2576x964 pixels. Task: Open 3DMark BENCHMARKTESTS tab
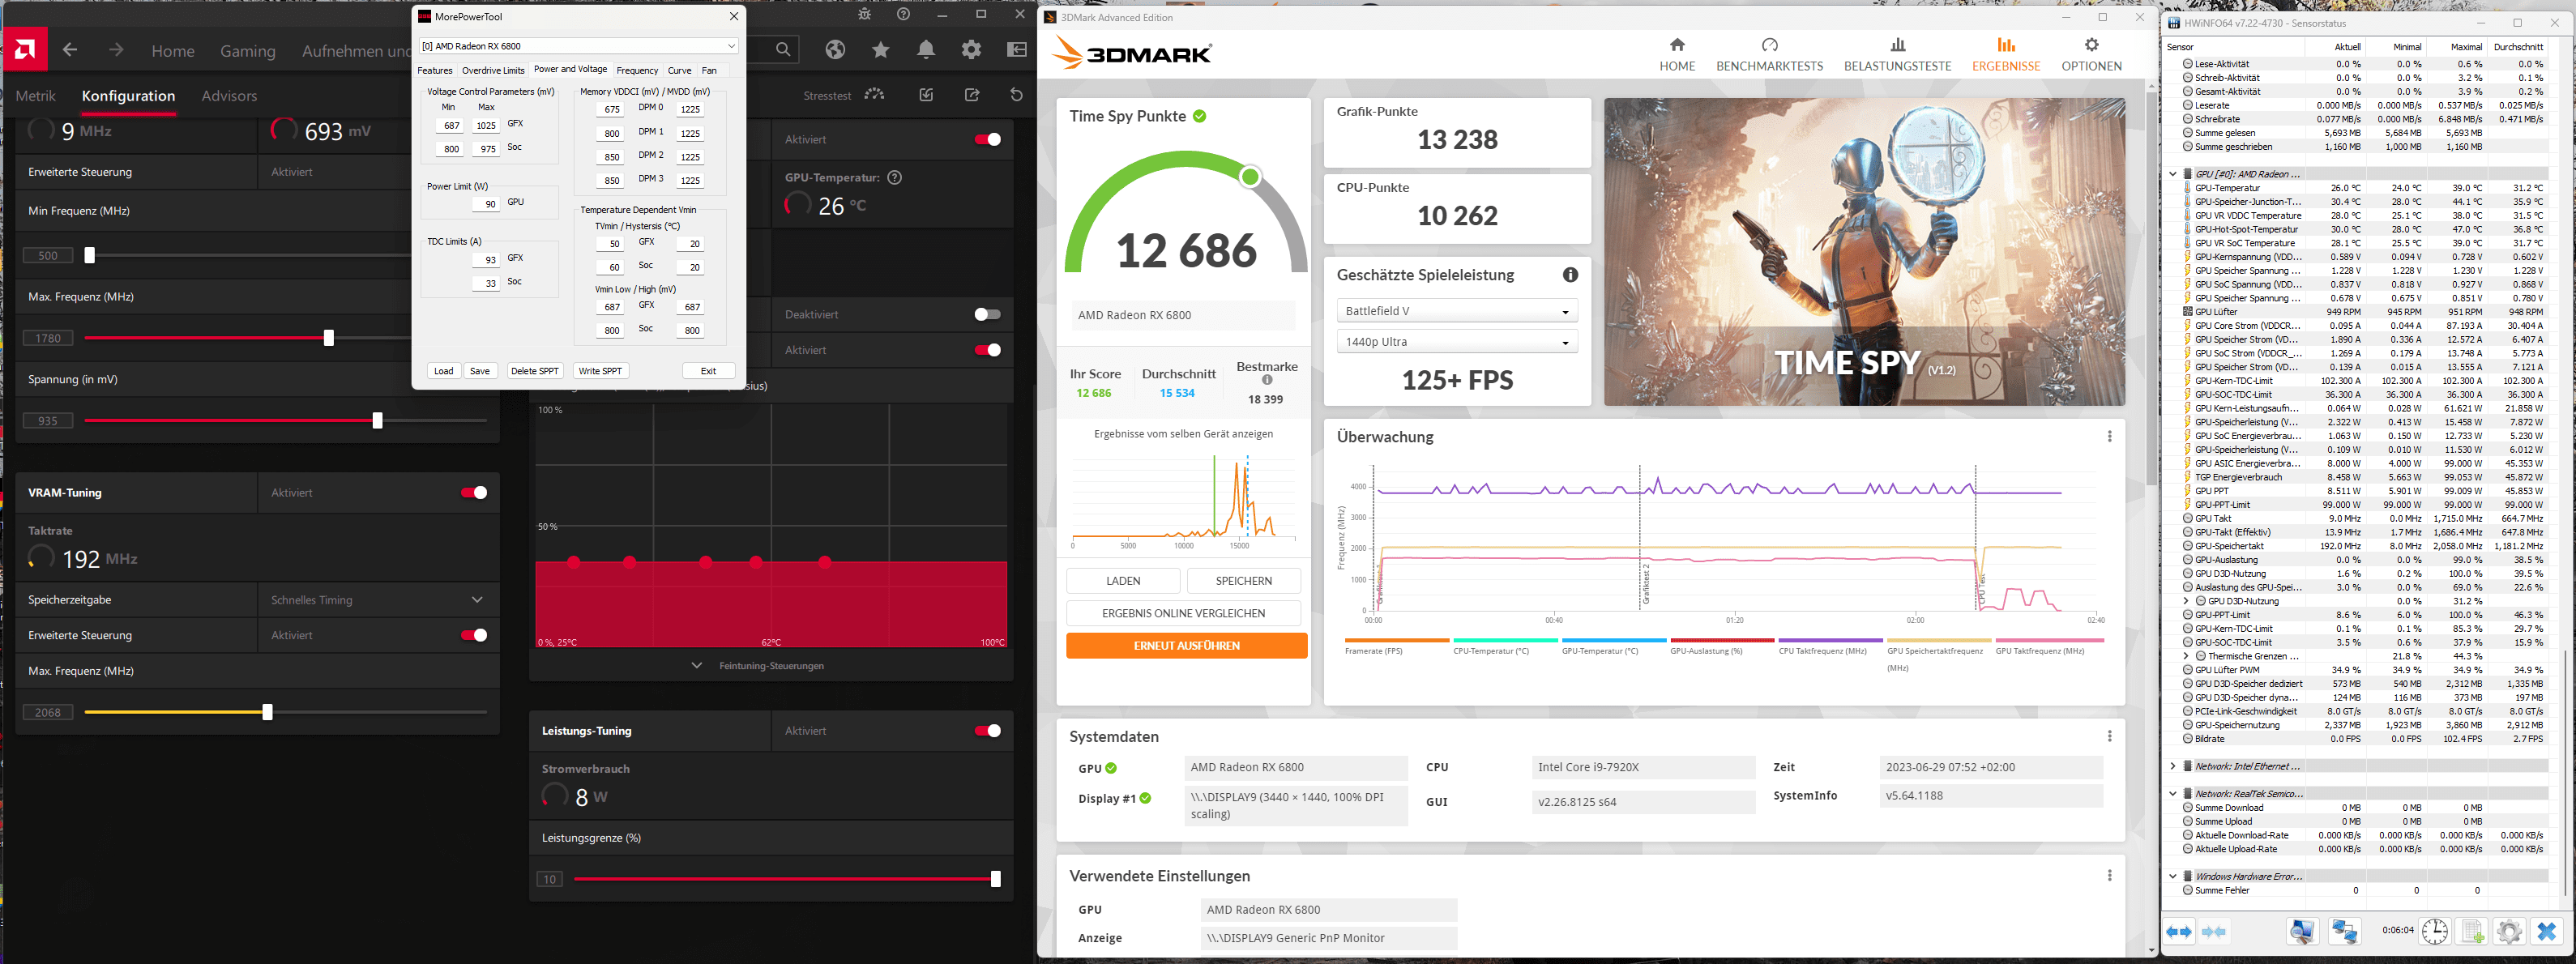coord(1770,55)
